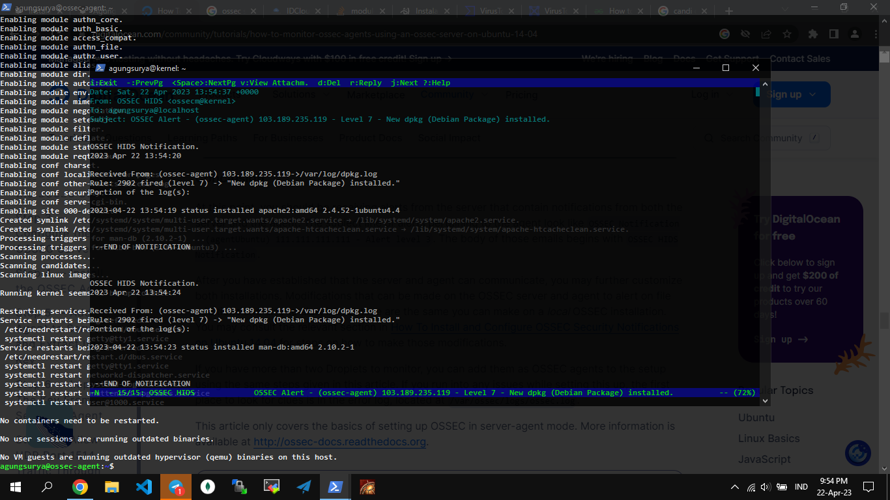The width and height of the screenshot is (890, 500).
Task: Launch Visual Studio Code from taskbar
Action: [144, 486]
